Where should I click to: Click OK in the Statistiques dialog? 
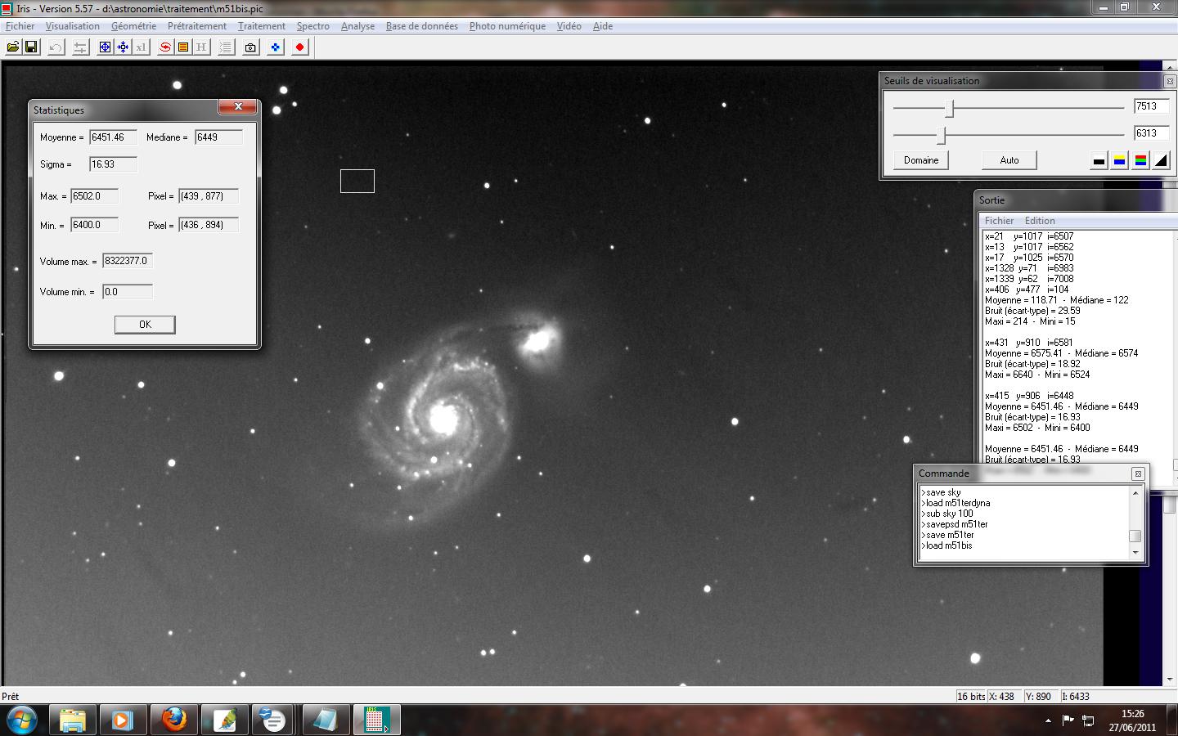tap(145, 325)
